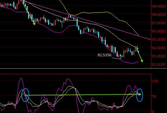Click the 99.0000 price axis label
This screenshot has width=167, height=113.
159,6
